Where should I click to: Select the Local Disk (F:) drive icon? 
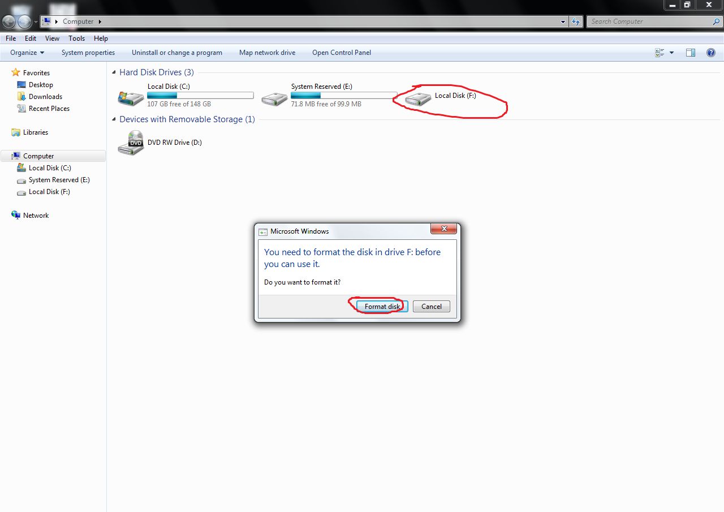[x=418, y=99]
